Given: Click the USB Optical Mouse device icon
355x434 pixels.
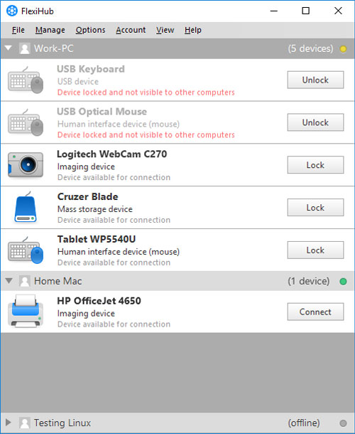Looking at the screenshot, I should coord(26,122).
